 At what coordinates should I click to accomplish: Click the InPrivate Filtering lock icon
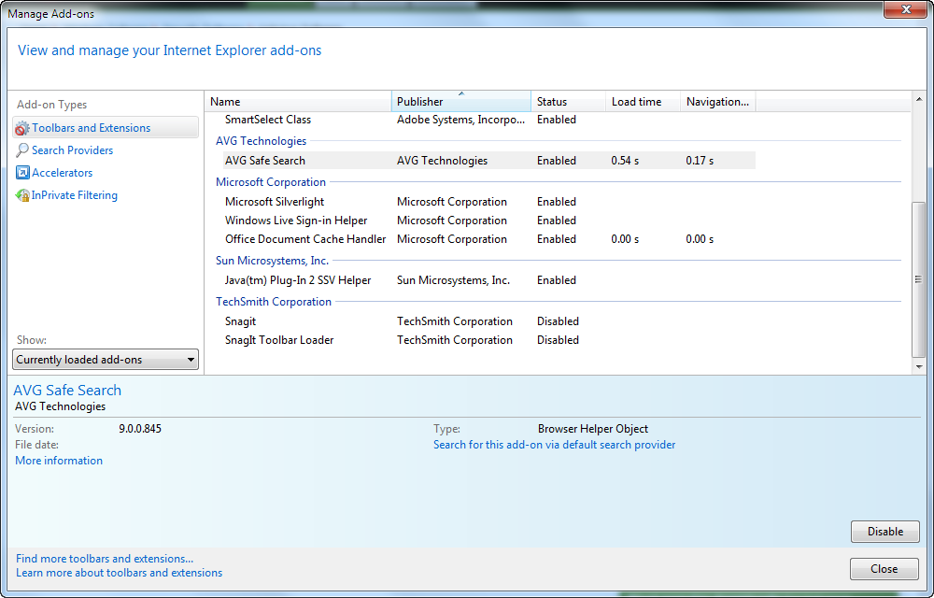coord(22,195)
